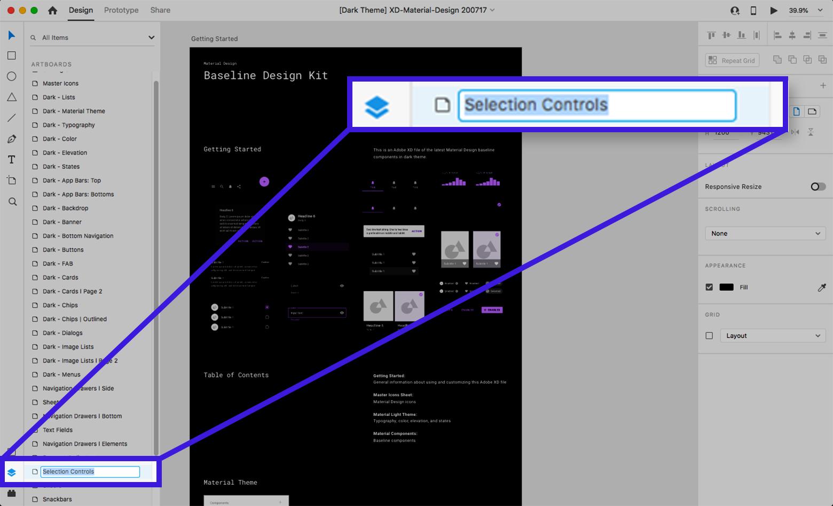The height and width of the screenshot is (506, 833).
Task: Select the Ellipse tool
Action: tap(12, 76)
